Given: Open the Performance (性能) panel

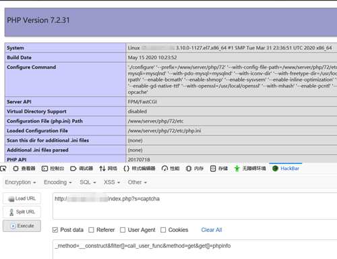Looking at the screenshot, I should tap(171, 169).
